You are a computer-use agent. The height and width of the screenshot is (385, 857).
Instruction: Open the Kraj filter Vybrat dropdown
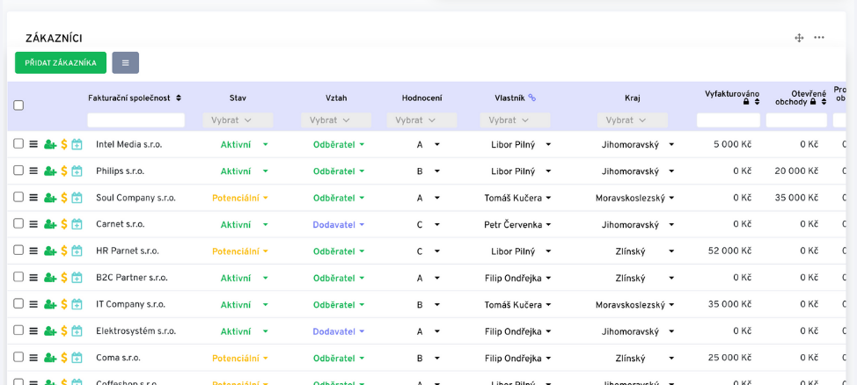[633, 120]
